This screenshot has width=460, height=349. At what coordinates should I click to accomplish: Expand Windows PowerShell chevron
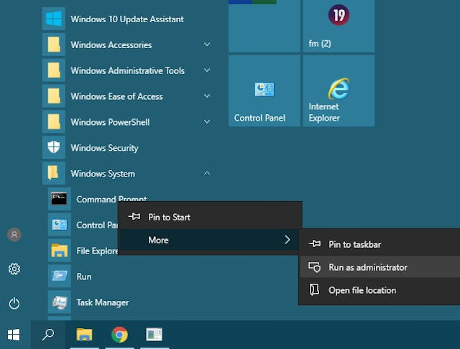coord(207,122)
